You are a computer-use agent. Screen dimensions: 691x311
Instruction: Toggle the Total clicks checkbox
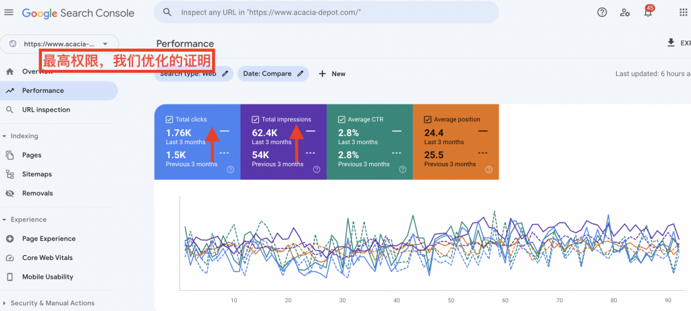coord(169,119)
